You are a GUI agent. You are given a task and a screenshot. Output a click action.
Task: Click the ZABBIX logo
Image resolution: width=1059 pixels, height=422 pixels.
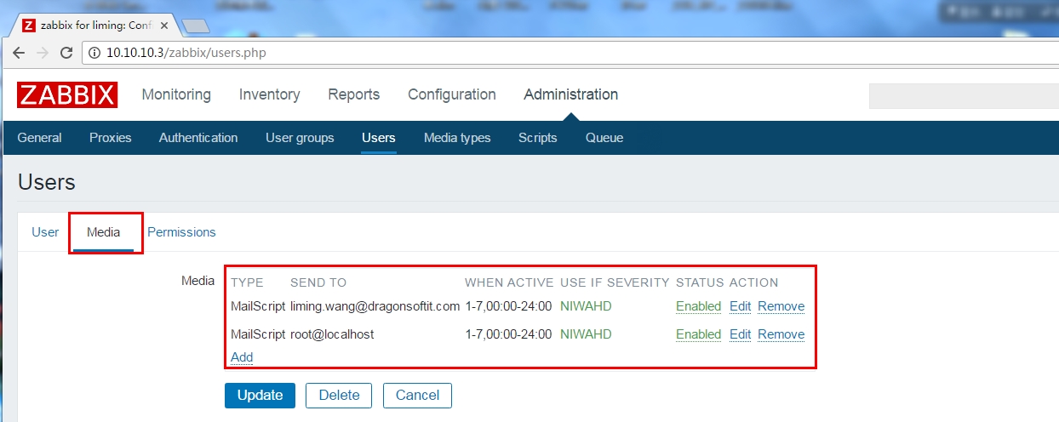click(x=67, y=94)
